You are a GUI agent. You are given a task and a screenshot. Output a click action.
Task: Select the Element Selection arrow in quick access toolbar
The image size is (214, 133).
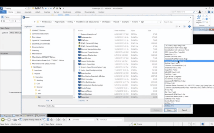pyautogui.click(x=60, y=8)
